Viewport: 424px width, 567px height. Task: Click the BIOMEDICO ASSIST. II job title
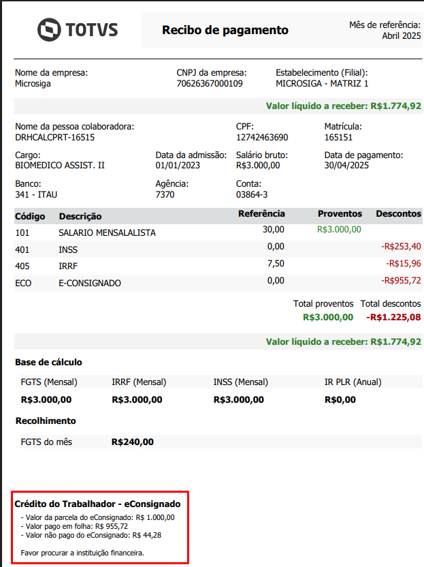tap(60, 165)
